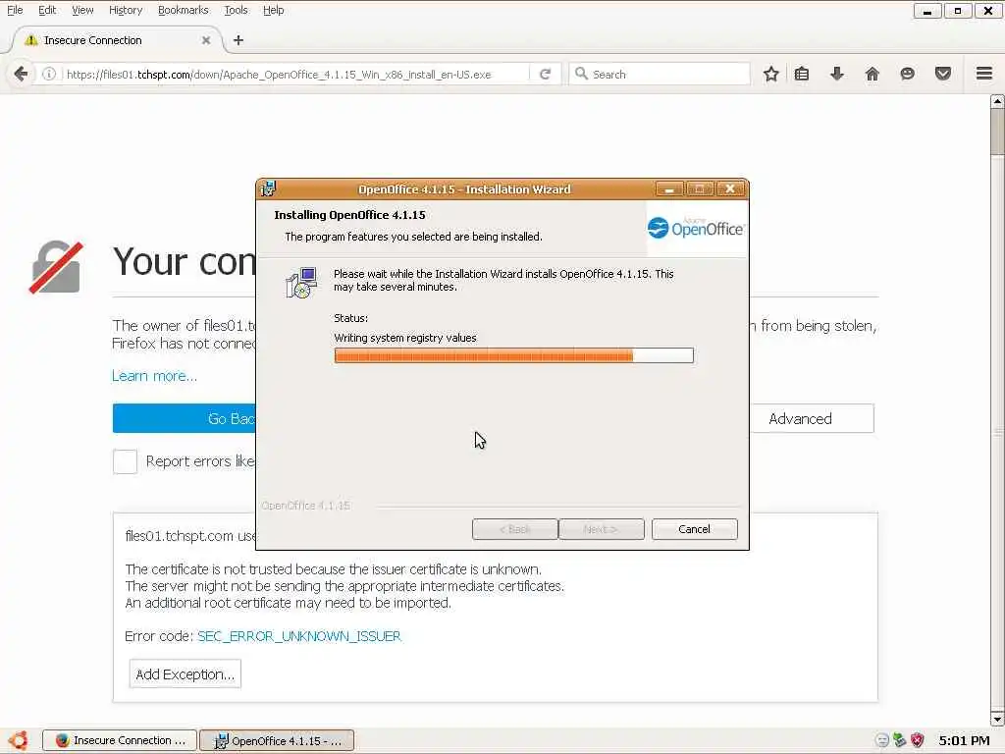Viewport: 1005px width, 754px height.
Task: Close the Insecure Connection tab
Action: coord(206,40)
